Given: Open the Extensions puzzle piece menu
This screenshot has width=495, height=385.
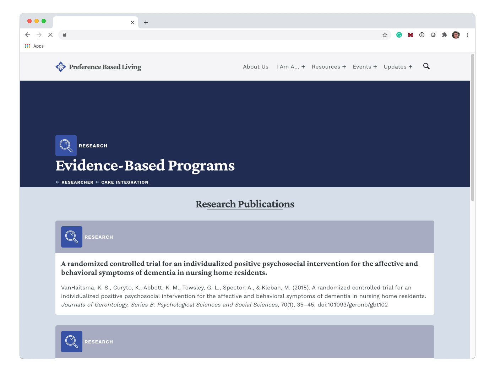Looking at the screenshot, I should click(x=445, y=35).
